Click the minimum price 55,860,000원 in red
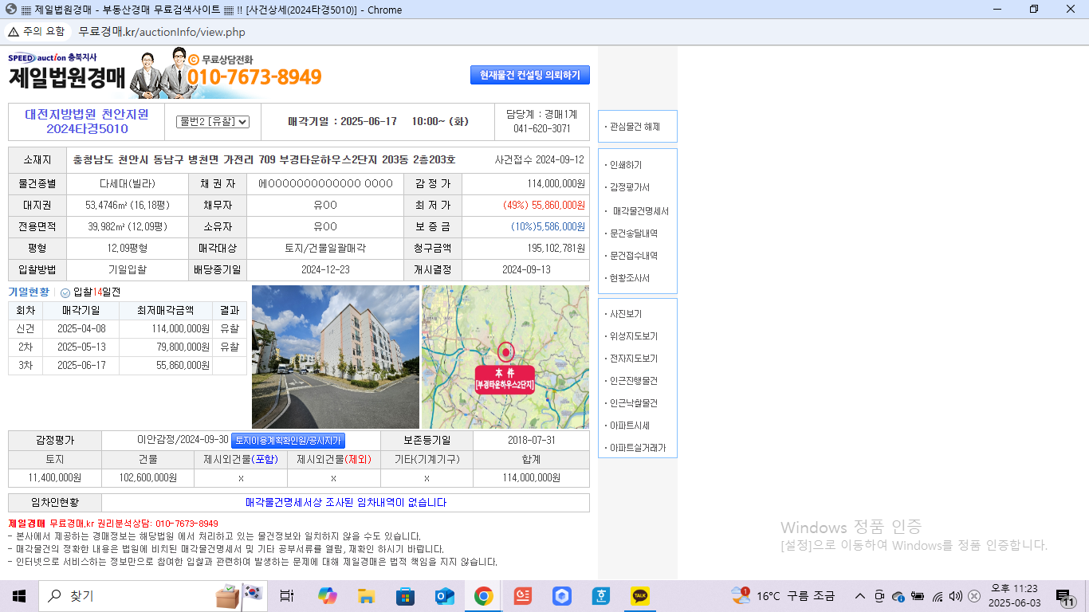Screen dimensions: 1089x612 pyautogui.click(x=558, y=205)
